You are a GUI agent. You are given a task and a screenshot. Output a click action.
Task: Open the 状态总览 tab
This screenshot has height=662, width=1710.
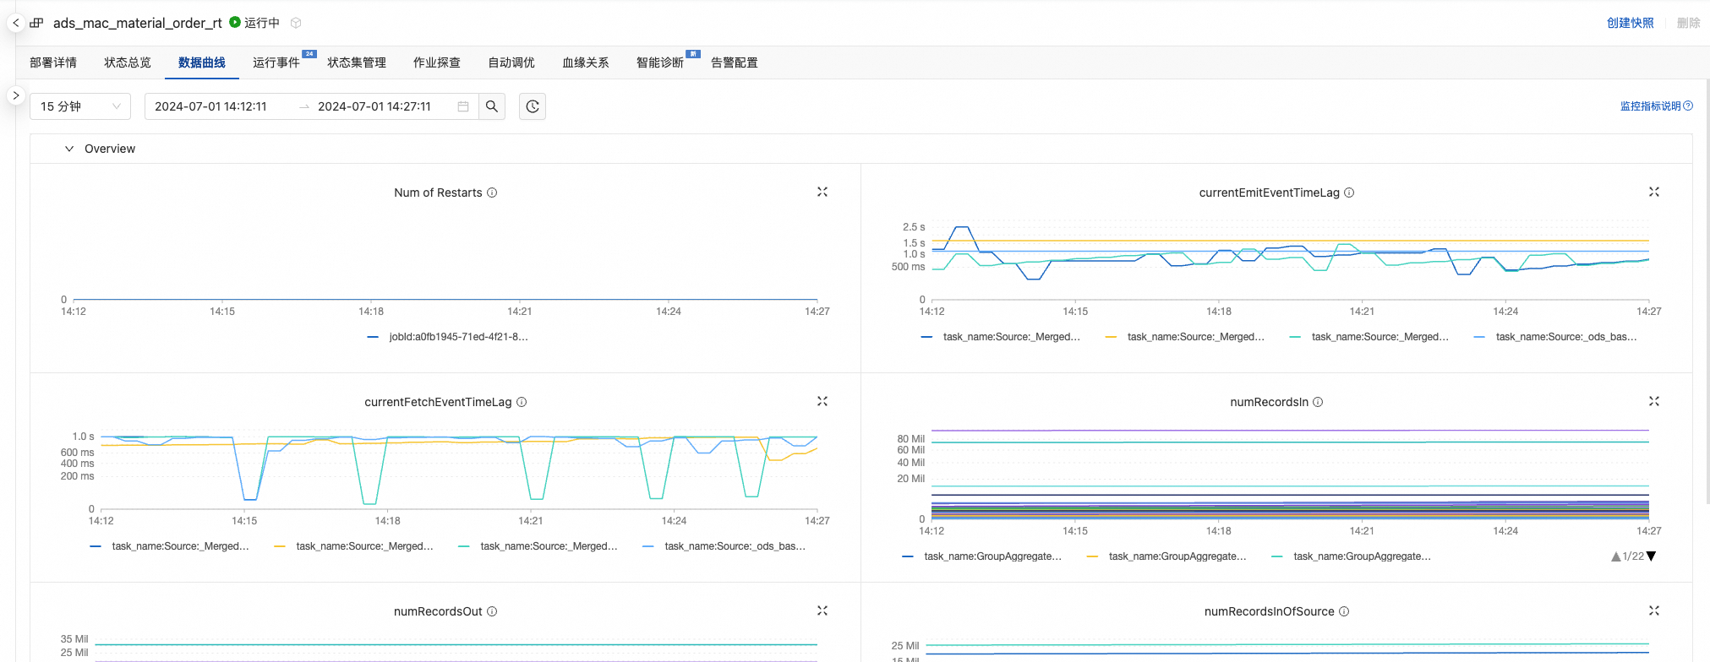click(x=128, y=62)
